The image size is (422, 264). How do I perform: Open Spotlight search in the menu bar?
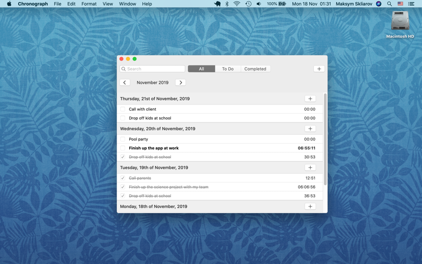point(389,4)
